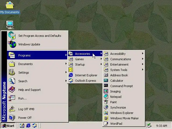Click the Outlook Express icon in Programs submenu
Image resolution: width=172 pixels, height=129 pixels.
tap(71, 81)
